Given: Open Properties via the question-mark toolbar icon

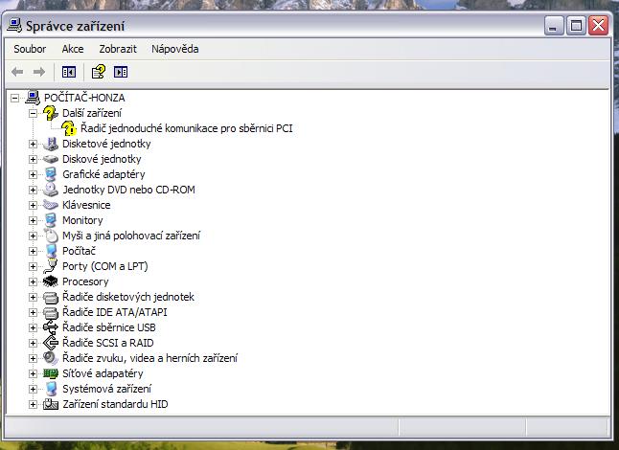Looking at the screenshot, I should coord(99,72).
